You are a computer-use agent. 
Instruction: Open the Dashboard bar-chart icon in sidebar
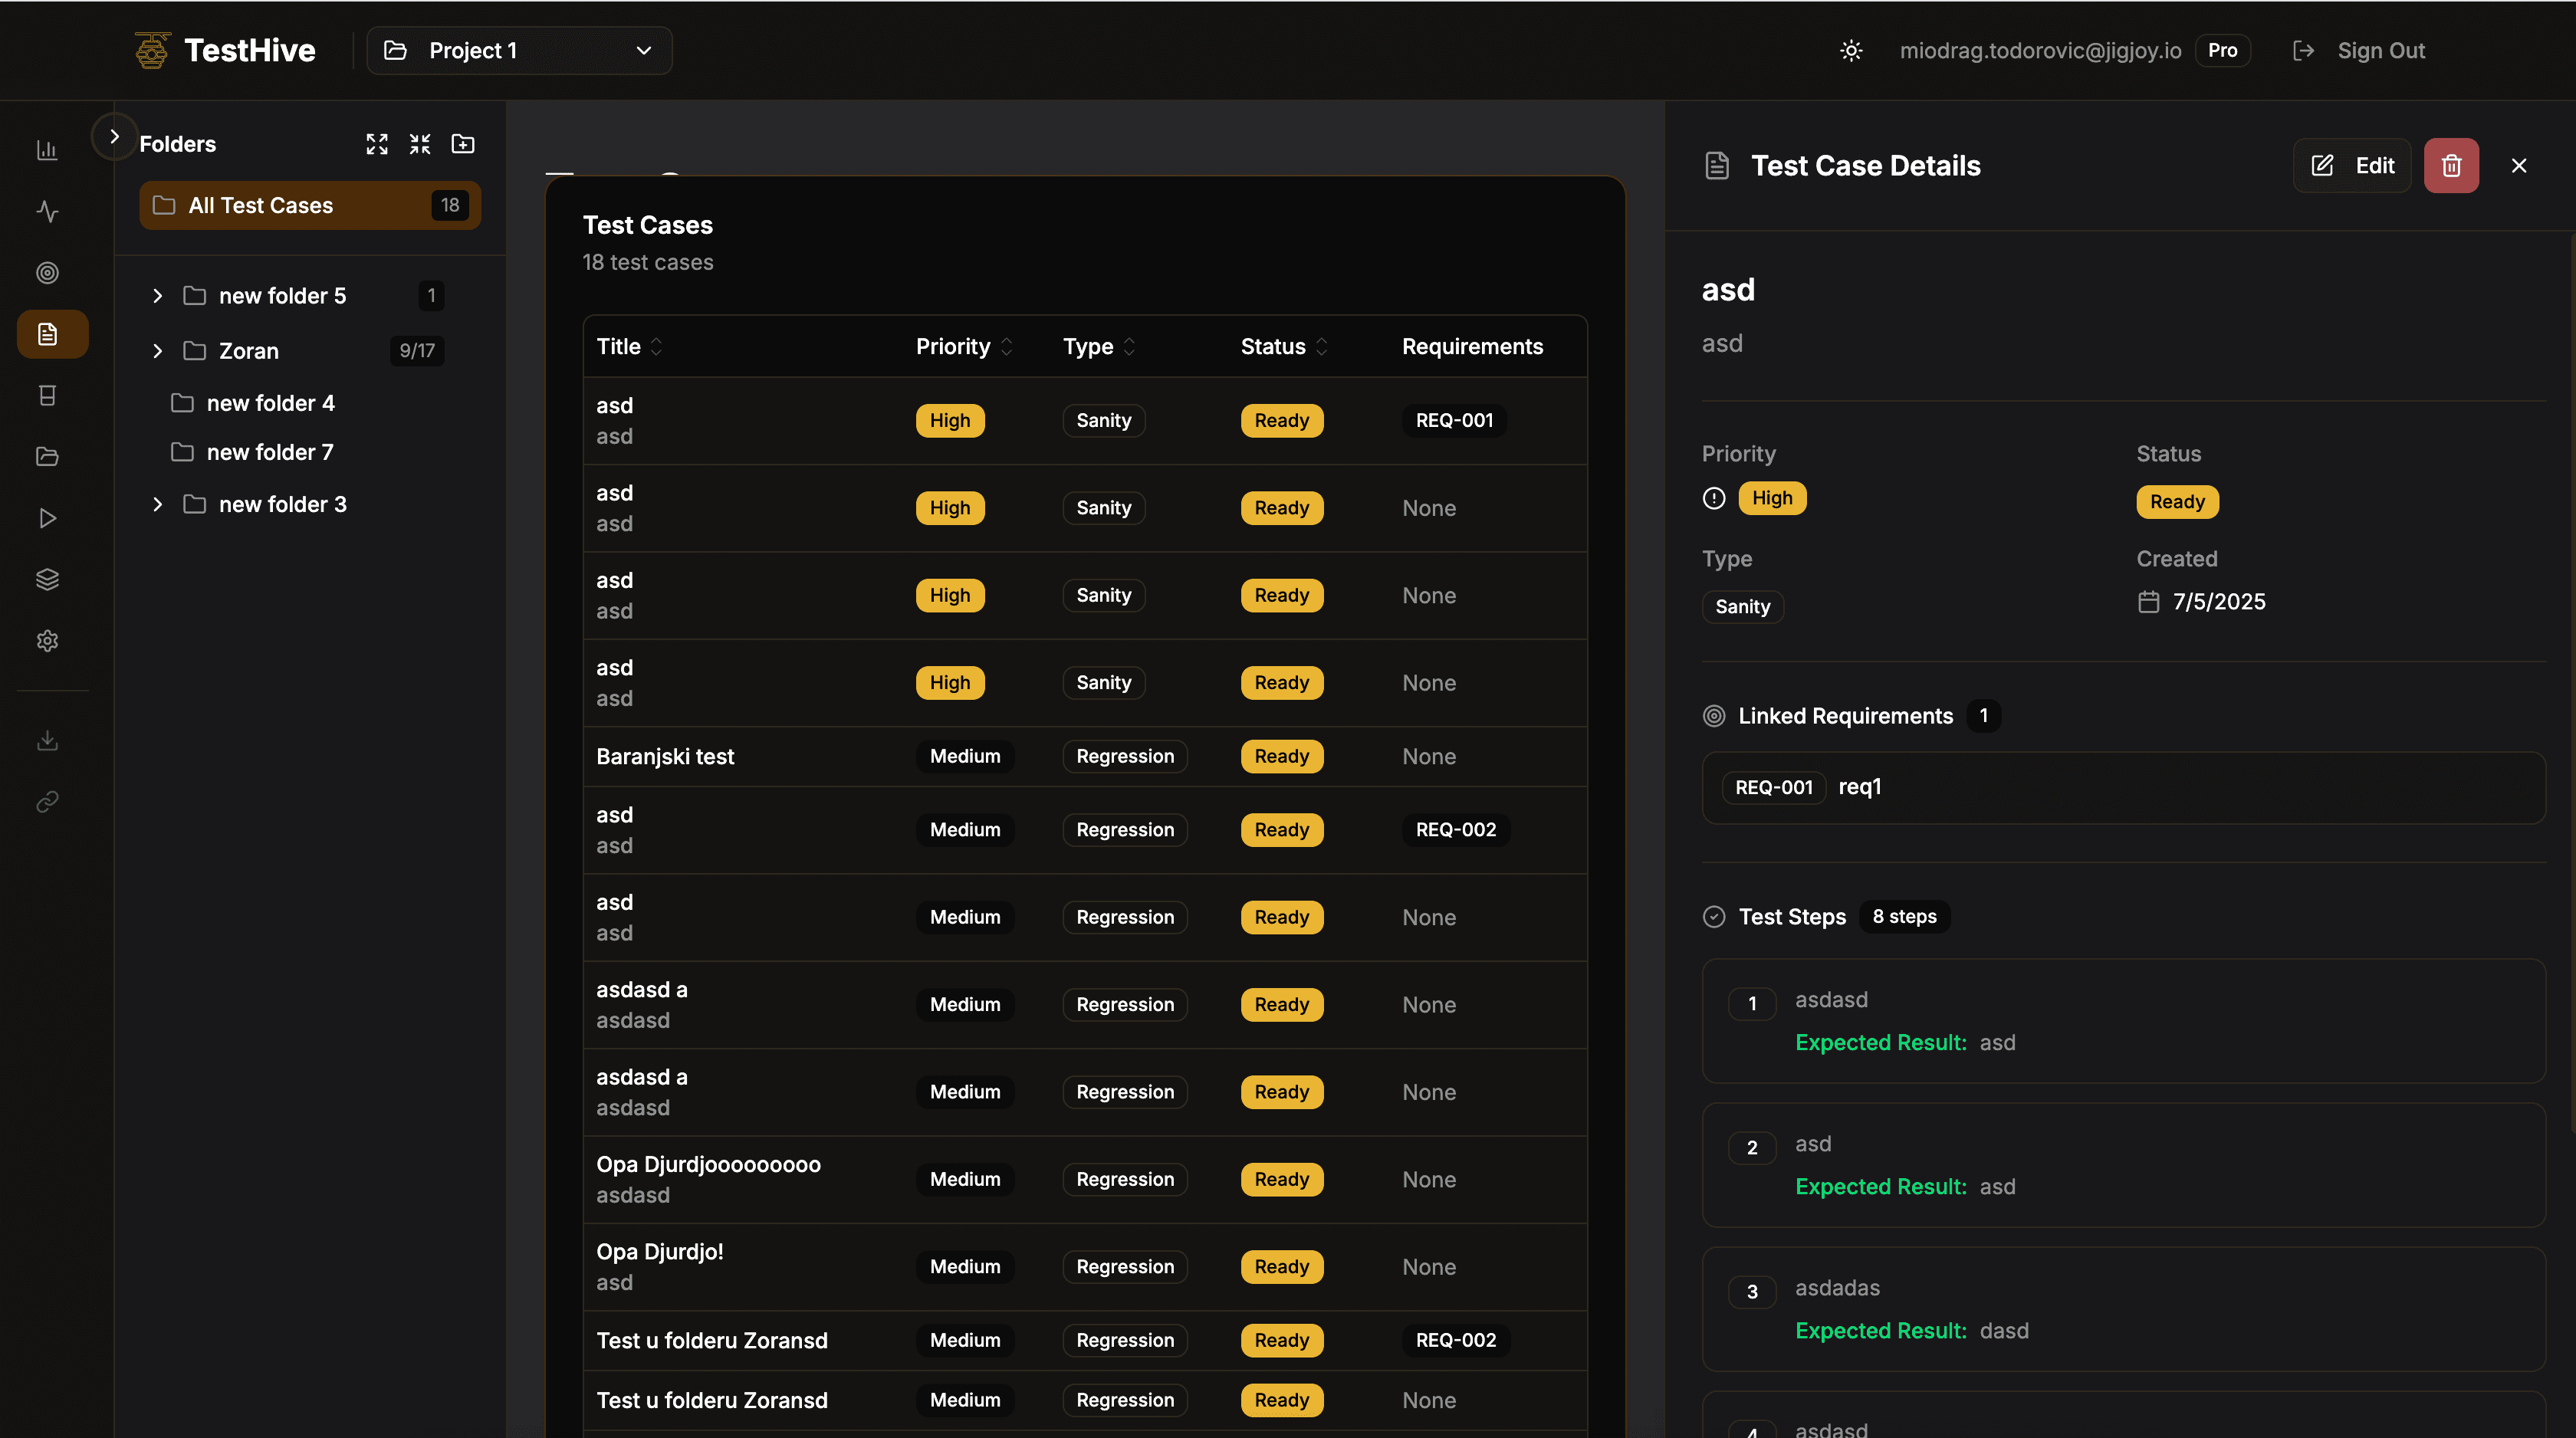pyautogui.click(x=47, y=150)
